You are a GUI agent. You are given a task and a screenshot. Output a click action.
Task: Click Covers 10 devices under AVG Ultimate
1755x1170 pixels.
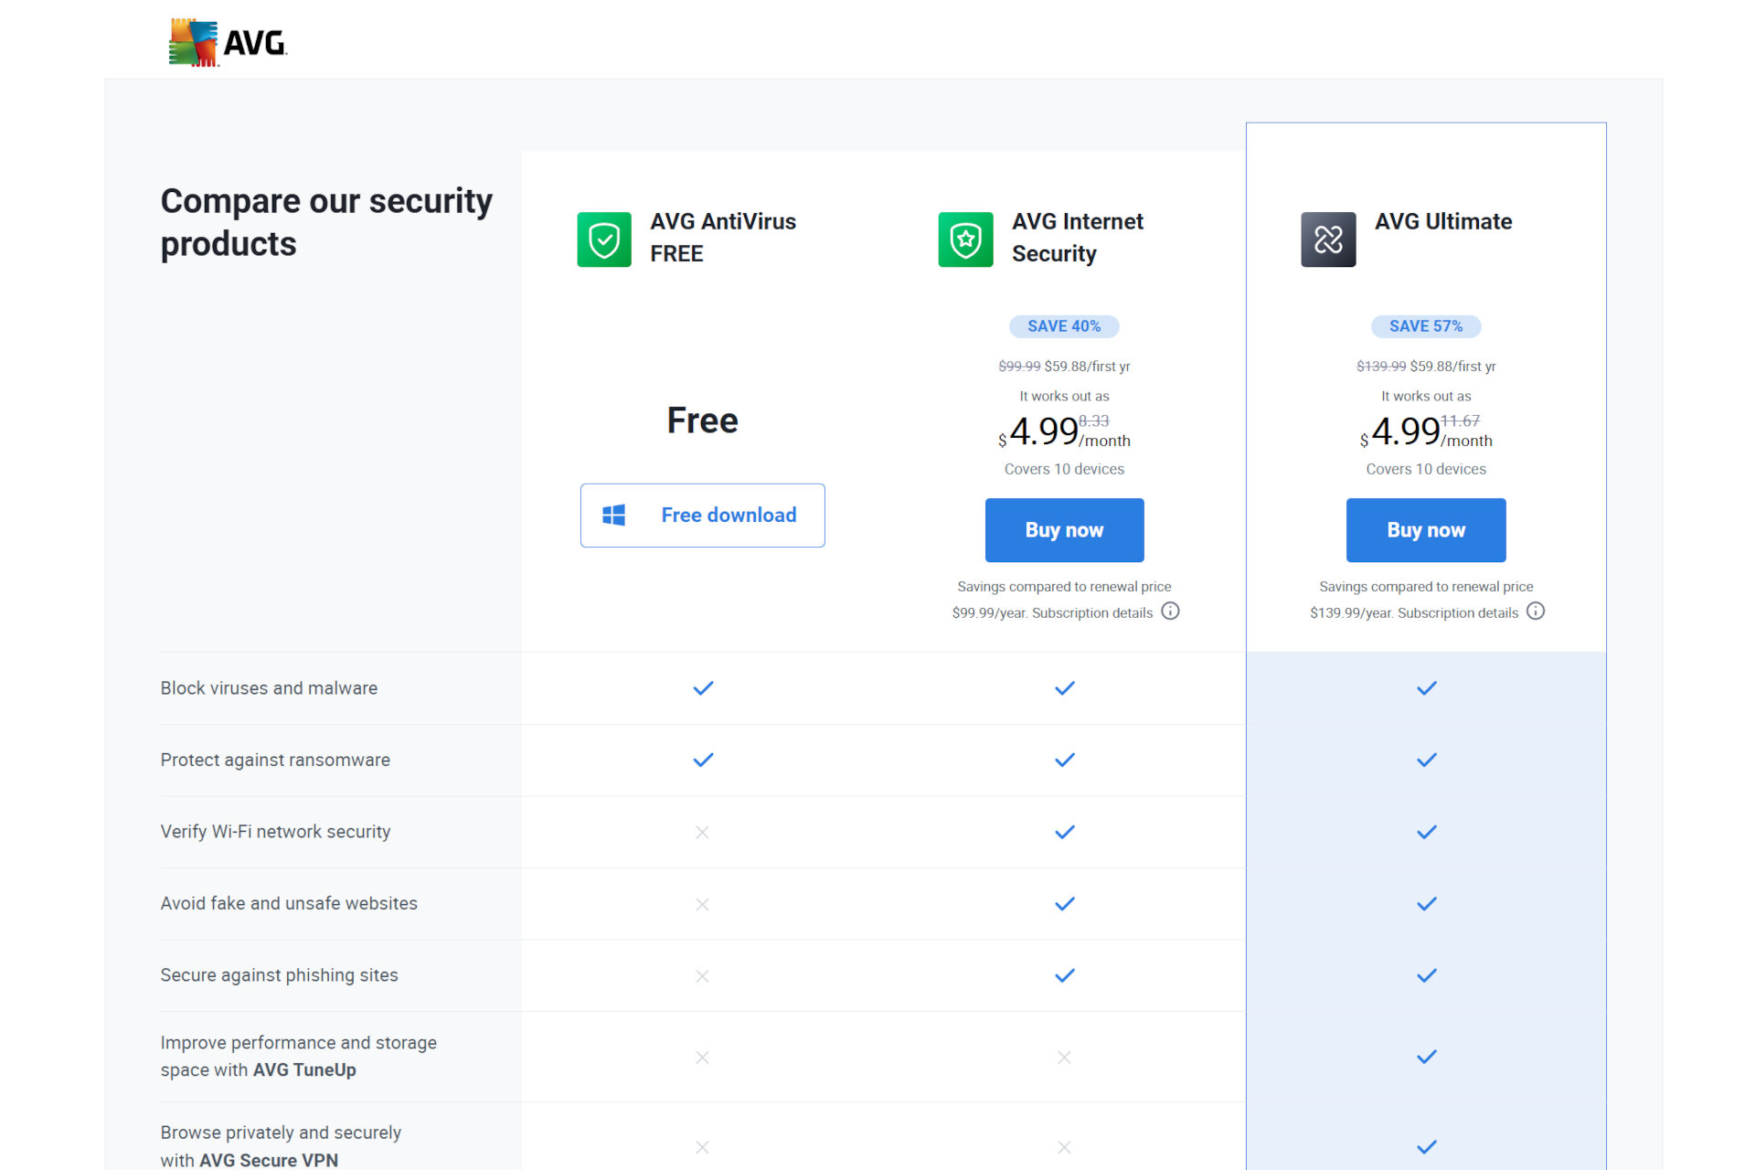1426,469
